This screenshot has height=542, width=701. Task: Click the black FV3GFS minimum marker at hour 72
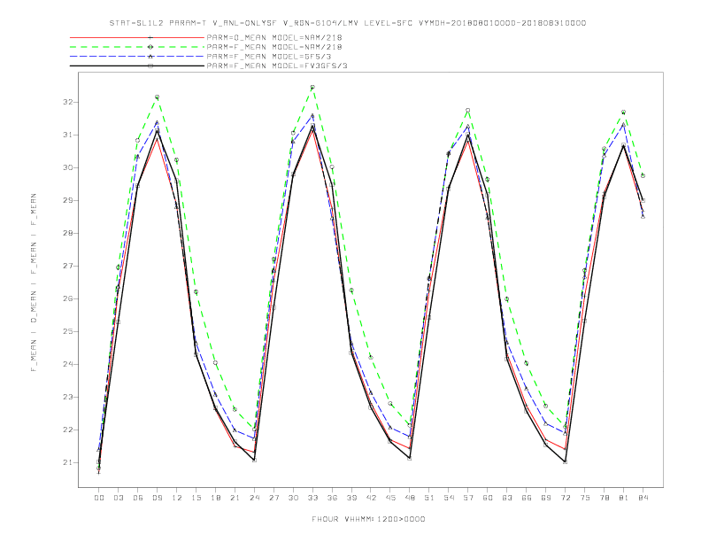(x=565, y=461)
